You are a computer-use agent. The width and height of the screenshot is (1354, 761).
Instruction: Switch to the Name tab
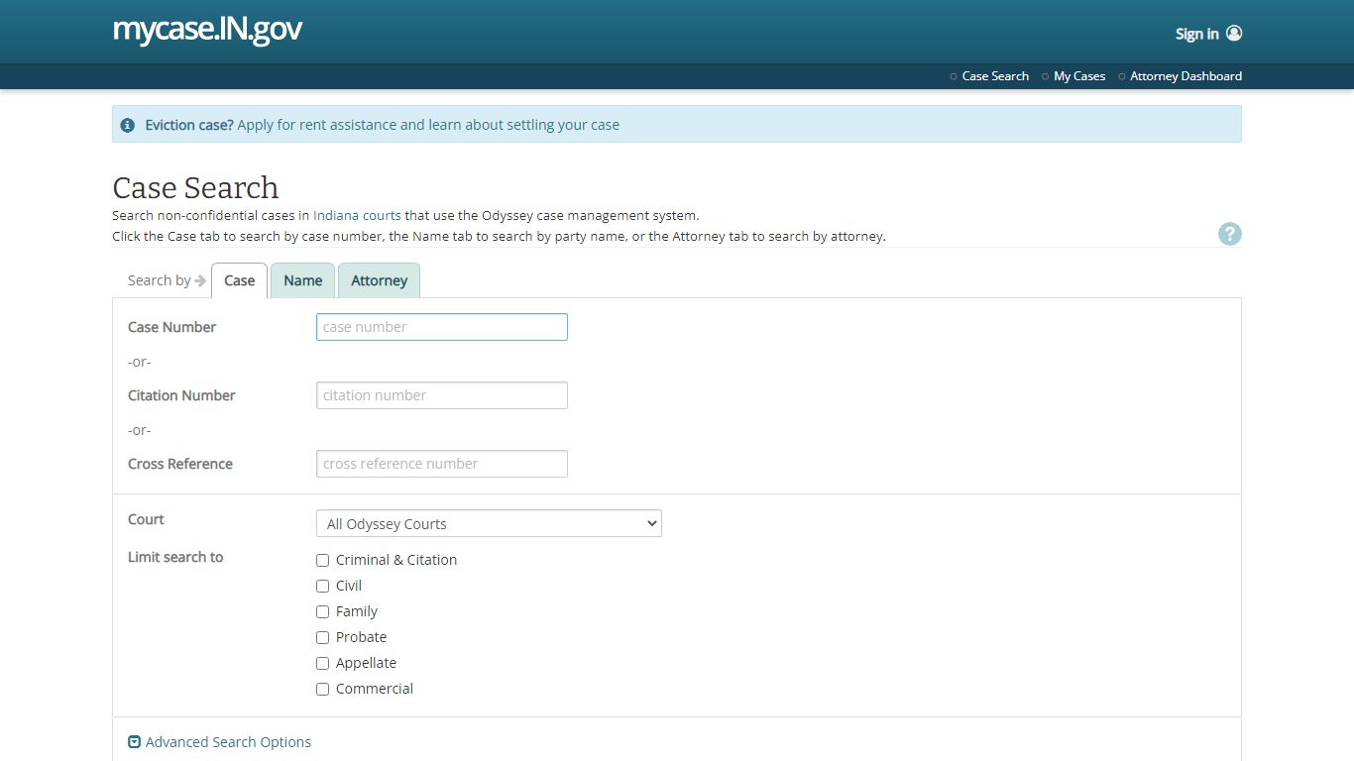tap(302, 280)
